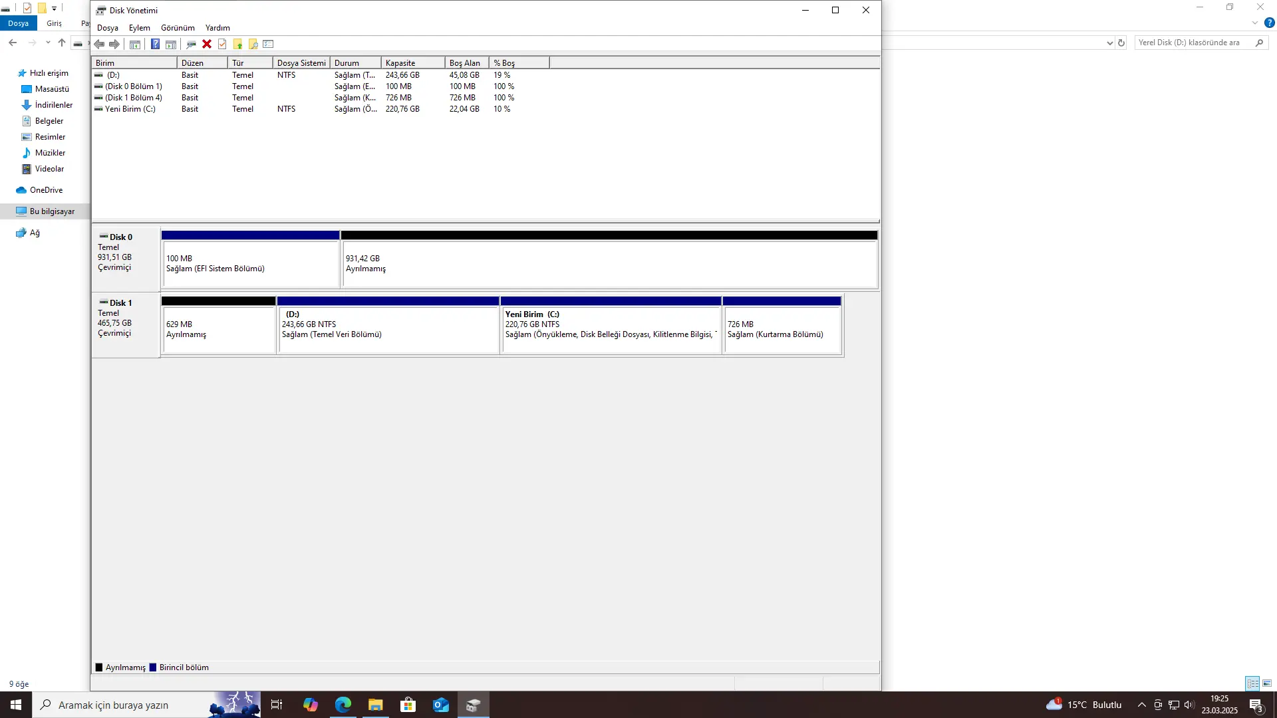Viewport: 1277px width, 718px height.
Task: Expand the address bar history dropdown in Explorer
Action: click(x=1109, y=43)
